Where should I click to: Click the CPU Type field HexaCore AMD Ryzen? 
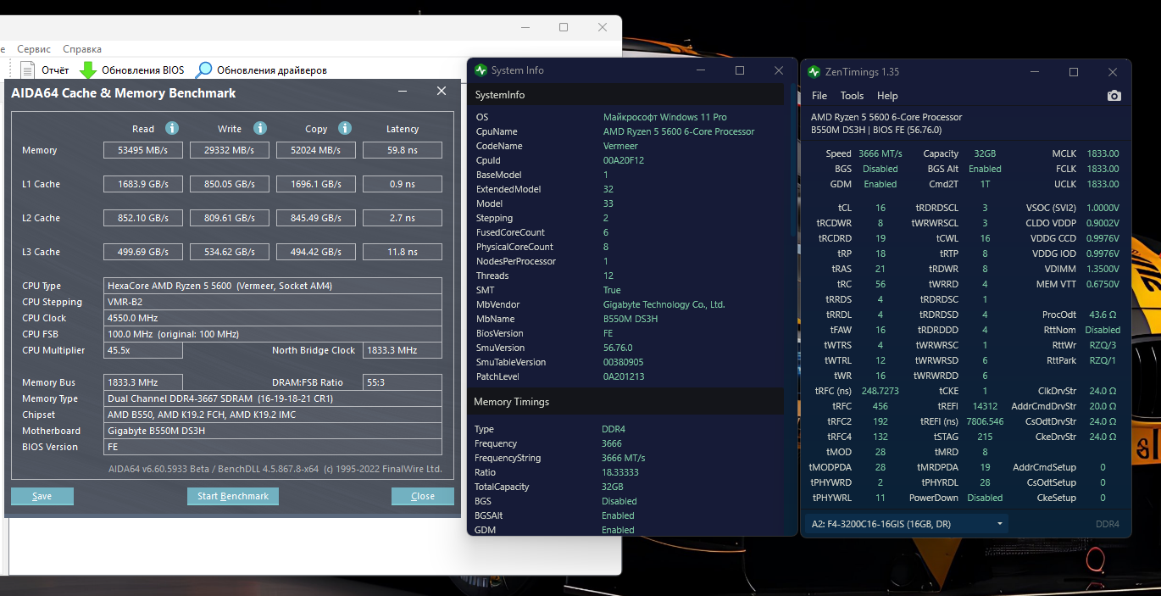tap(273, 286)
